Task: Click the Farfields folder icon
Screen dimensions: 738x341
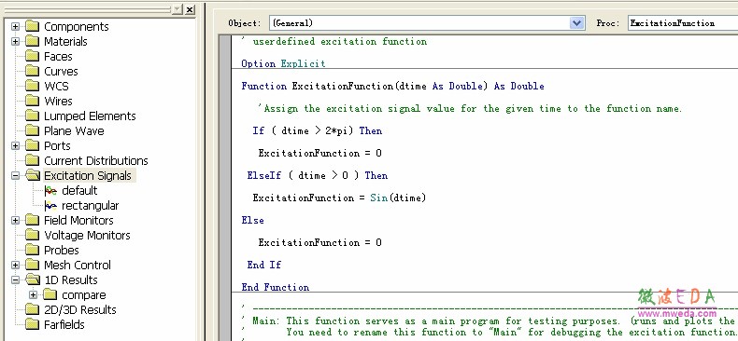Action: pos(33,324)
